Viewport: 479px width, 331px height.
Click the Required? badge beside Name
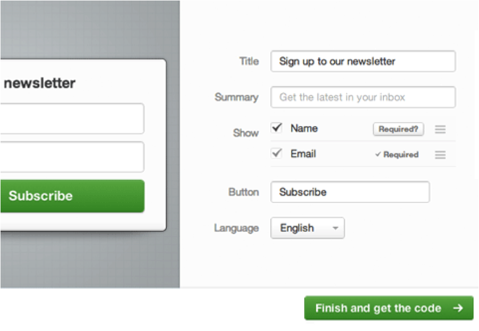[x=398, y=129]
